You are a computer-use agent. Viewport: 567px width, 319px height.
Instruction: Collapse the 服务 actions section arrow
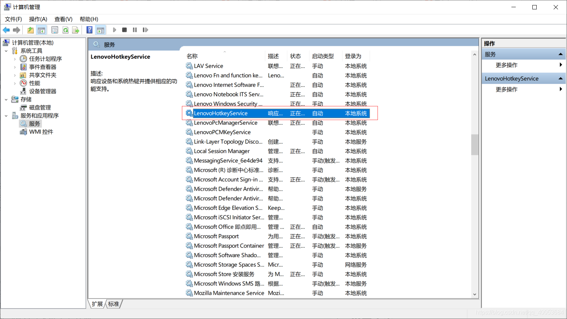coord(561,54)
